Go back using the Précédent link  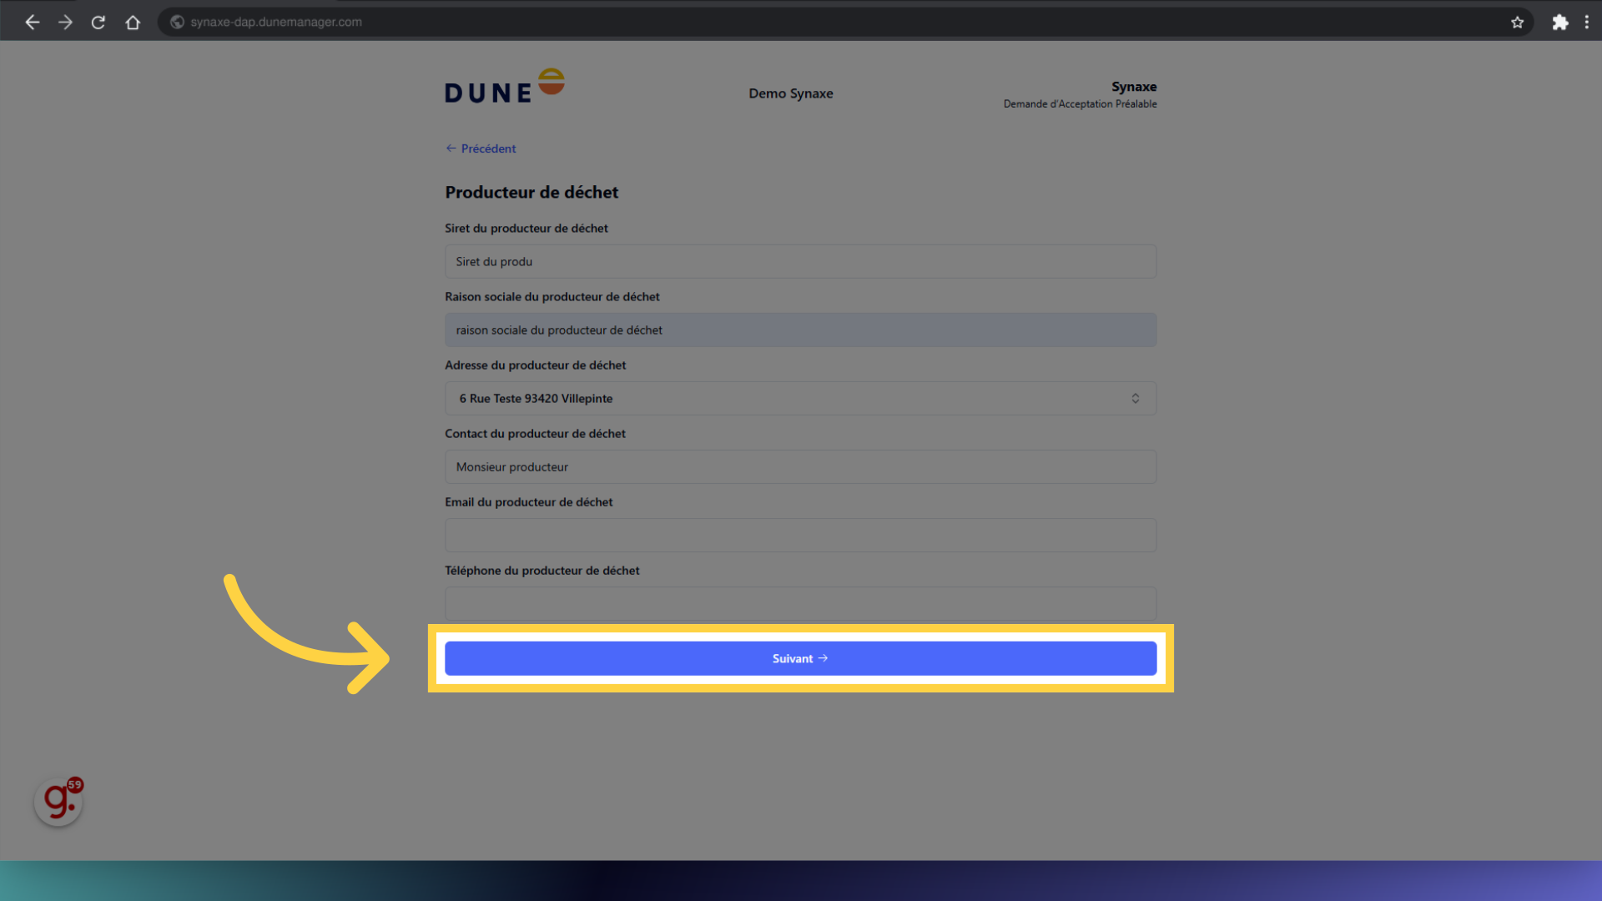point(480,148)
